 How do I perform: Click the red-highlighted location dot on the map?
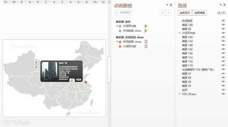point(86,82)
